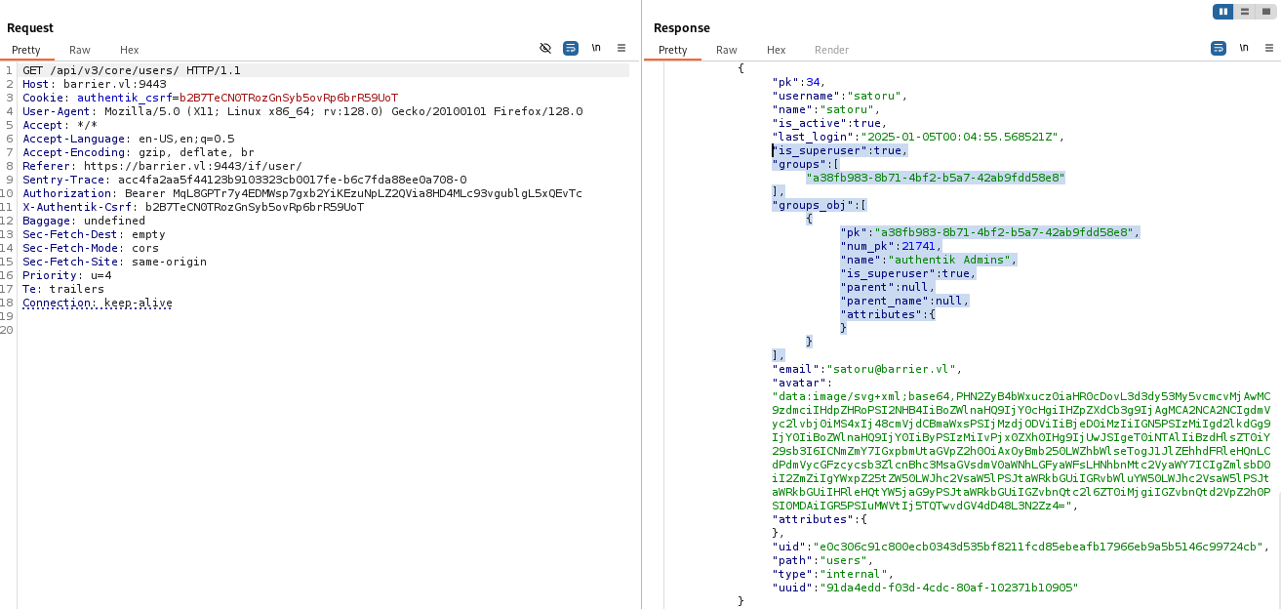Viewport: 1281px width, 609px height.
Task: Click the "email":"satoru@barrier.vl" line
Action: (867, 369)
